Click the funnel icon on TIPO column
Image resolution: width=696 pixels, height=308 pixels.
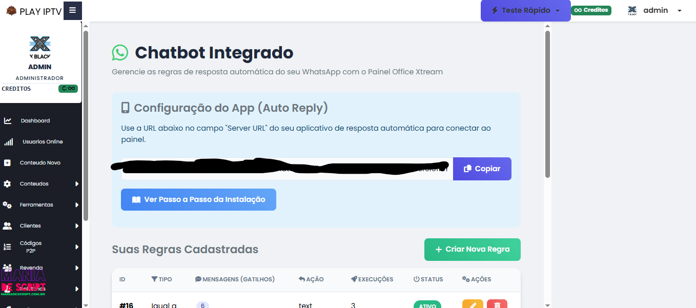(154, 279)
